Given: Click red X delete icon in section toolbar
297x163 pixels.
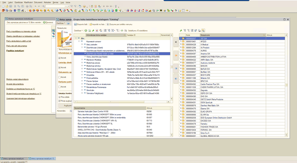Looking at the screenshot, I should [97, 31].
